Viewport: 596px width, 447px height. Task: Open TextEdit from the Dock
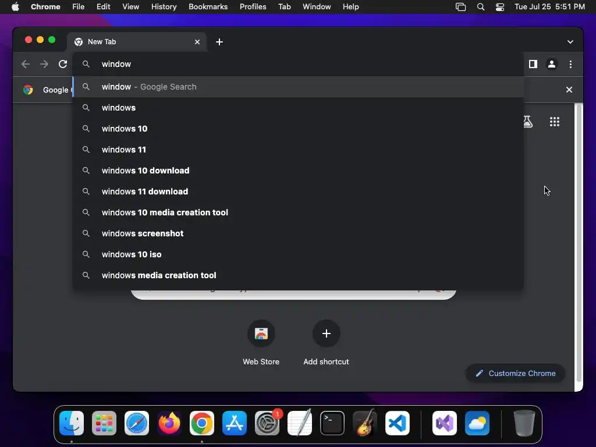point(300,423)
